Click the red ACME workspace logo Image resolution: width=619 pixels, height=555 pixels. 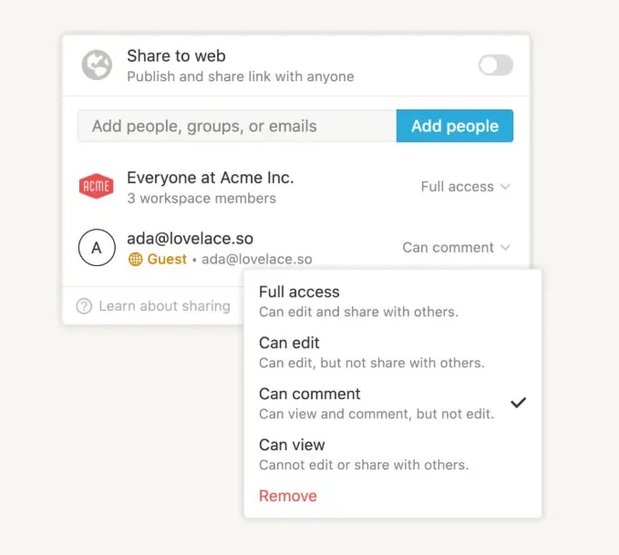[97, 186]
